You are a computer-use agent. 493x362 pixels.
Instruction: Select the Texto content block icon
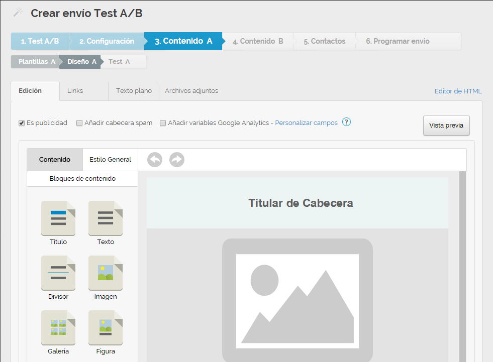click(x=106, y=218)
